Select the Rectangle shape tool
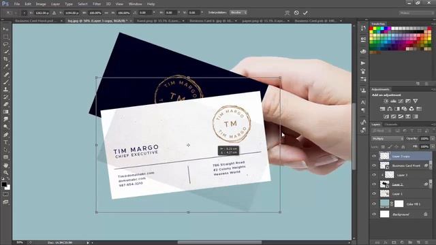This screenshot has width=436, height=245. [5, 157]
